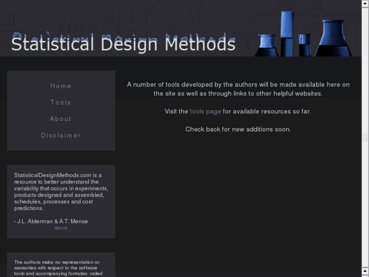Click the StatisticalDesignMethods.com description paragraph

coord(61,192)
